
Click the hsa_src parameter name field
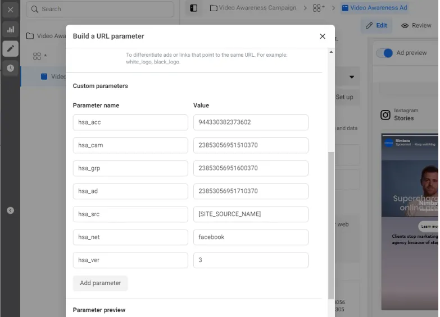tap(130, 214)
